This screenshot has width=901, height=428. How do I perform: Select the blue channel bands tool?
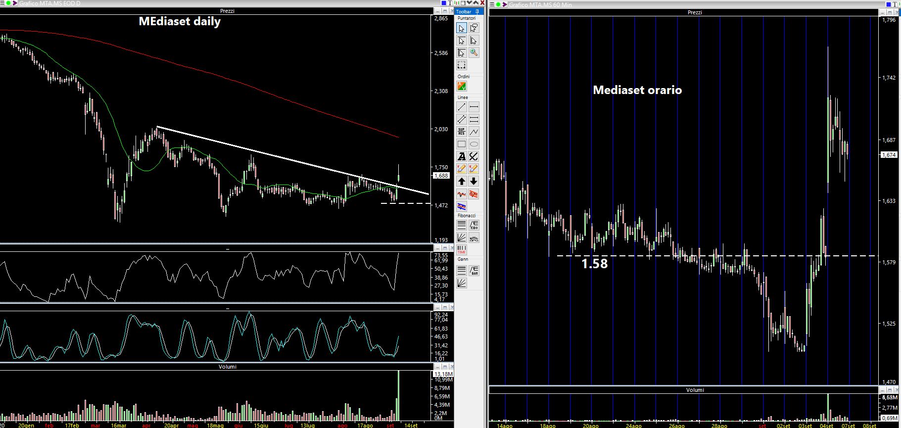click(x=461, y=206)
